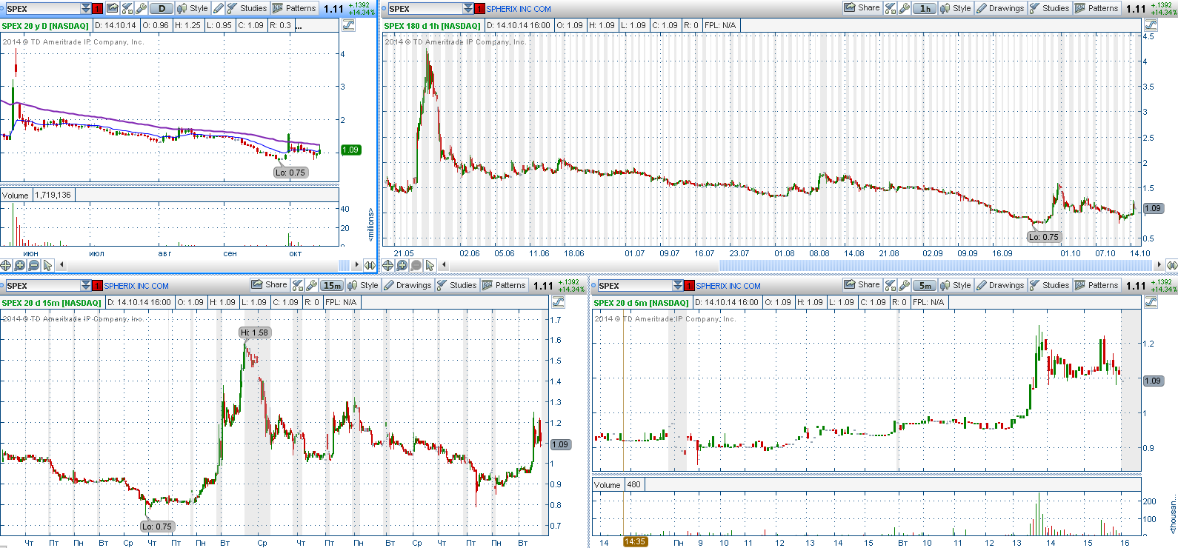Click horizontal scrollbar thumb below the daily chart

click(x=344, y=265)
